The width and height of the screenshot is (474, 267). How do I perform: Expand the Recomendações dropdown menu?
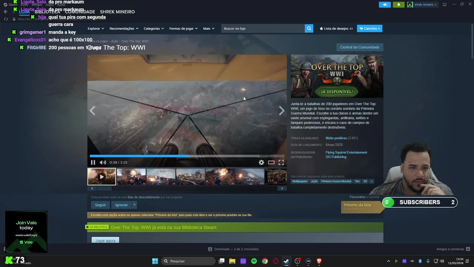(x=124, y=29)
